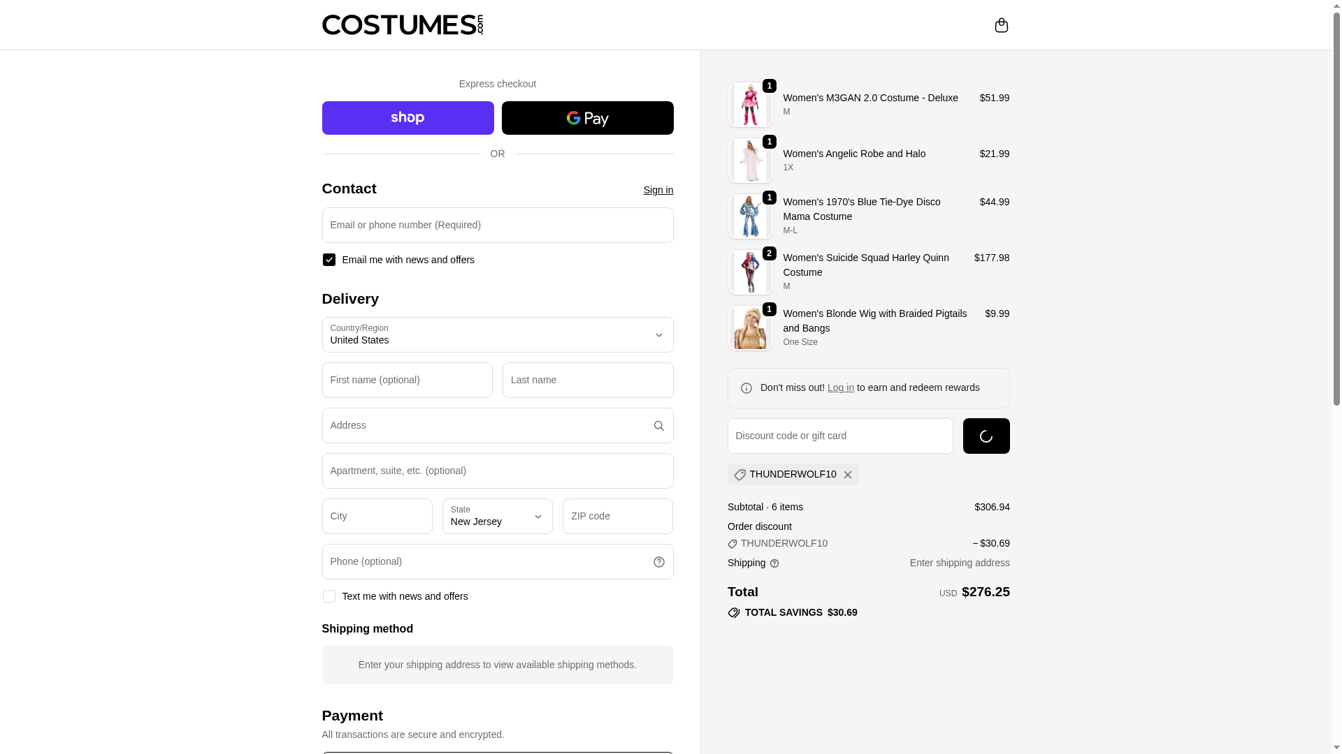Image resolution: width=1342 pixels, height=754 pixels.
Task: Pay with Shop Pay express checkout
Action: point(407,118)
